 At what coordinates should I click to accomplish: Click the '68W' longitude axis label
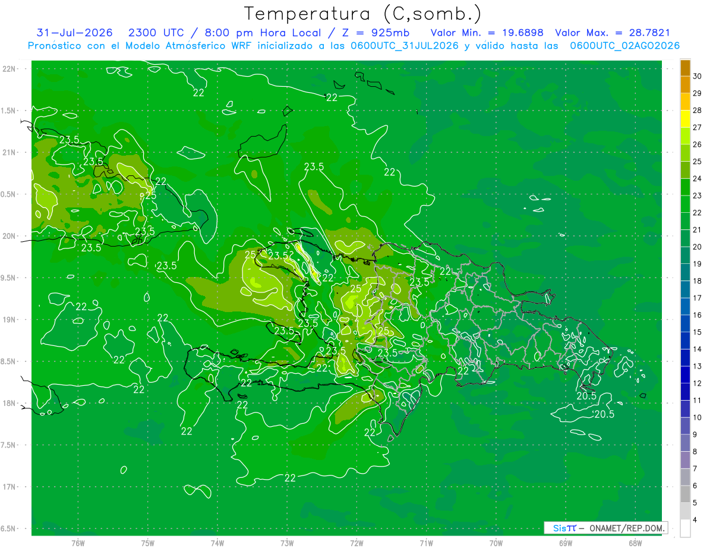coord(635,543)
